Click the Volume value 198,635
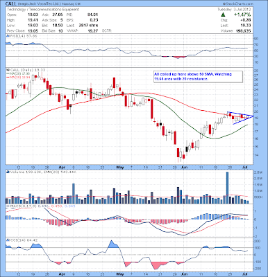This screenshot has height=277, width=268. pyautogui.click(x=242, y=30)
